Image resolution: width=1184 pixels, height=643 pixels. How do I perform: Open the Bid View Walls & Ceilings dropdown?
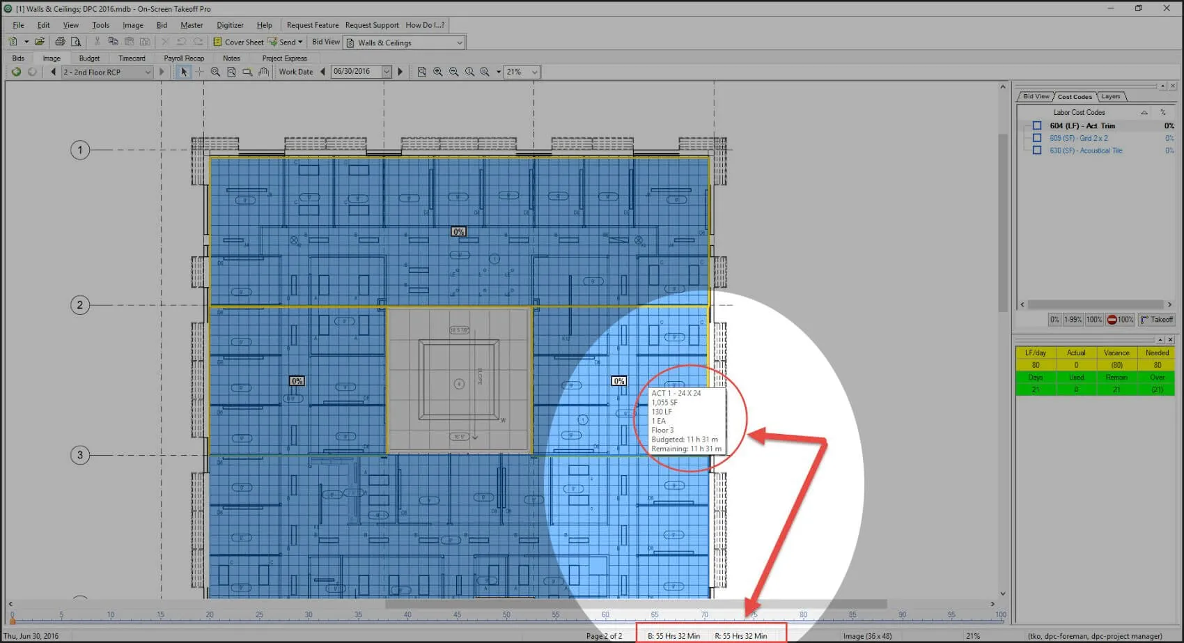460,42
